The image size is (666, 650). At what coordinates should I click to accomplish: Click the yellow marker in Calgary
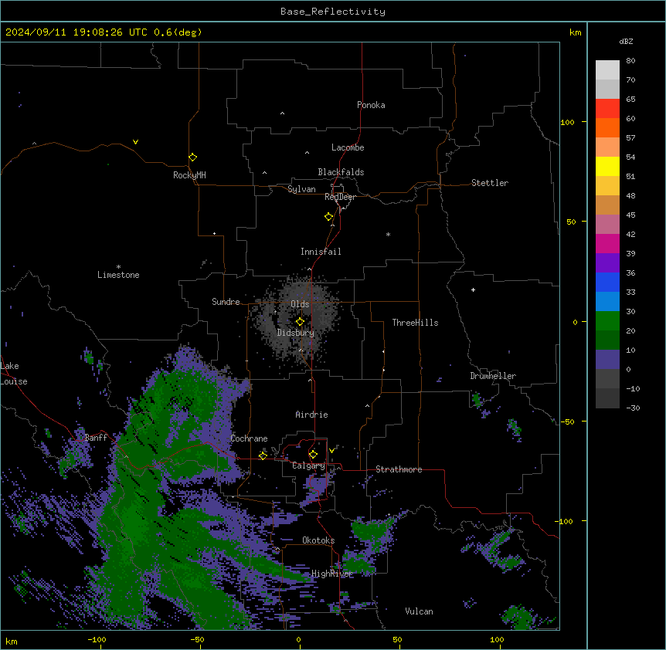click(313, 455)
